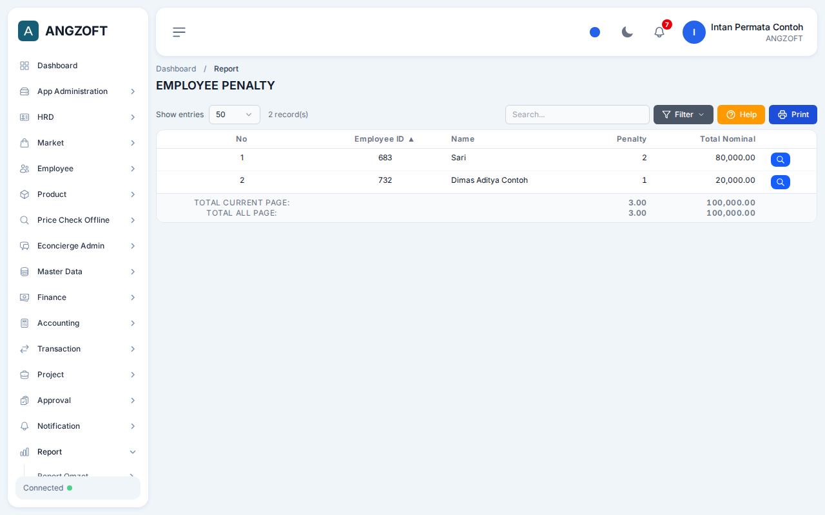Open the Filter dropdown button

tap(683, 115)
